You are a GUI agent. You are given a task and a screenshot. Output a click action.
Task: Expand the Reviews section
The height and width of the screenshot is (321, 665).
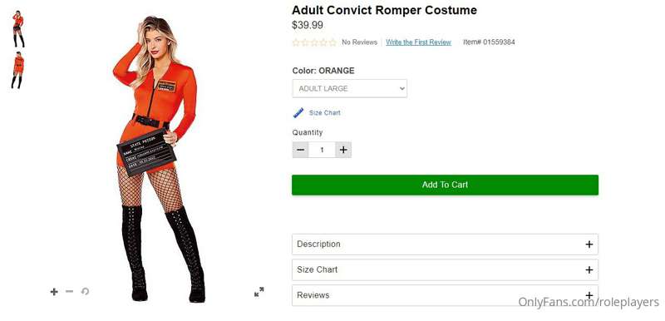tap(445, 295)
